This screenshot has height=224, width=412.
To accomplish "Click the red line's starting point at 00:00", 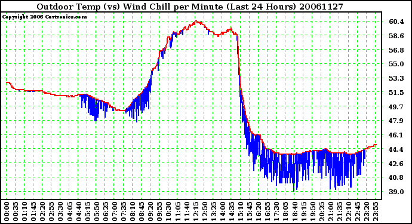I will pyautogui.click(x=7, y=82).
